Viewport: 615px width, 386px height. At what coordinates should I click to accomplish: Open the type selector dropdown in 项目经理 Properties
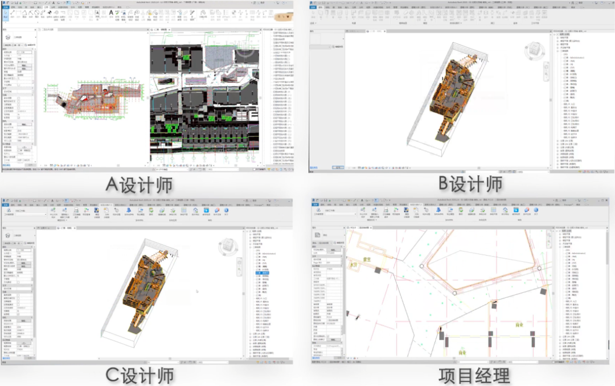(345, 235)
